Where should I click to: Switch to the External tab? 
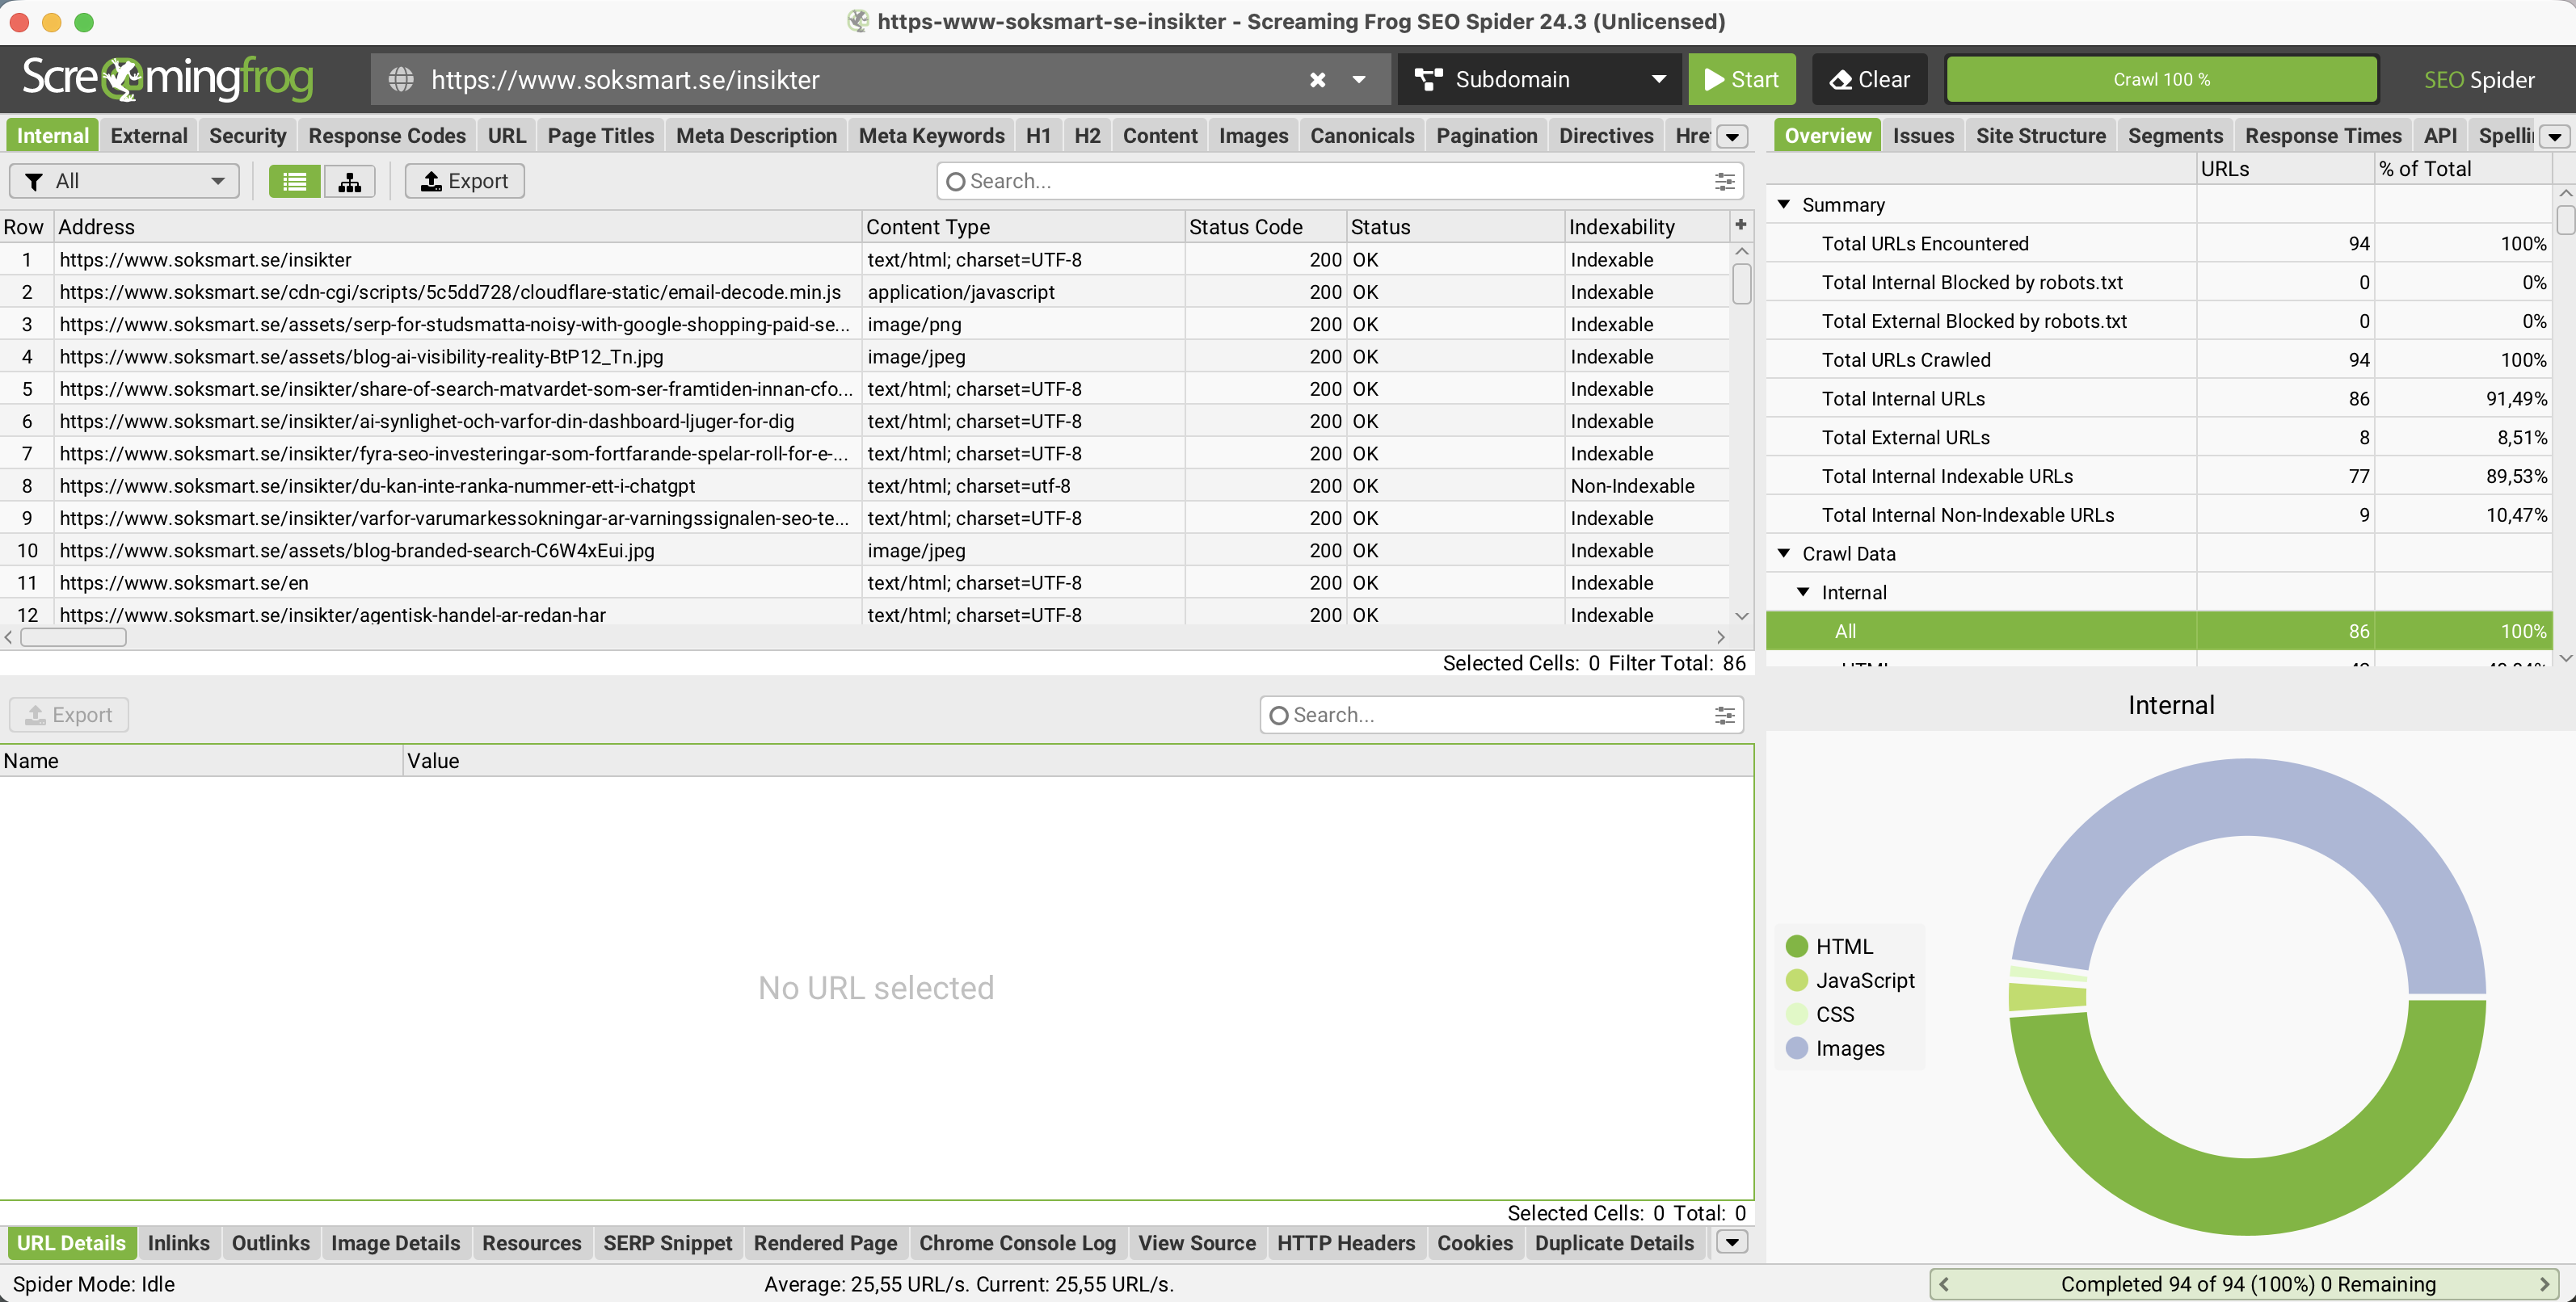tap(149, 136)
